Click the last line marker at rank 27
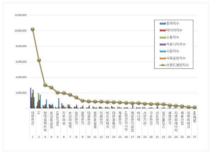The width and height of the screenshot is (212, 154). click(x=195, y=107)
